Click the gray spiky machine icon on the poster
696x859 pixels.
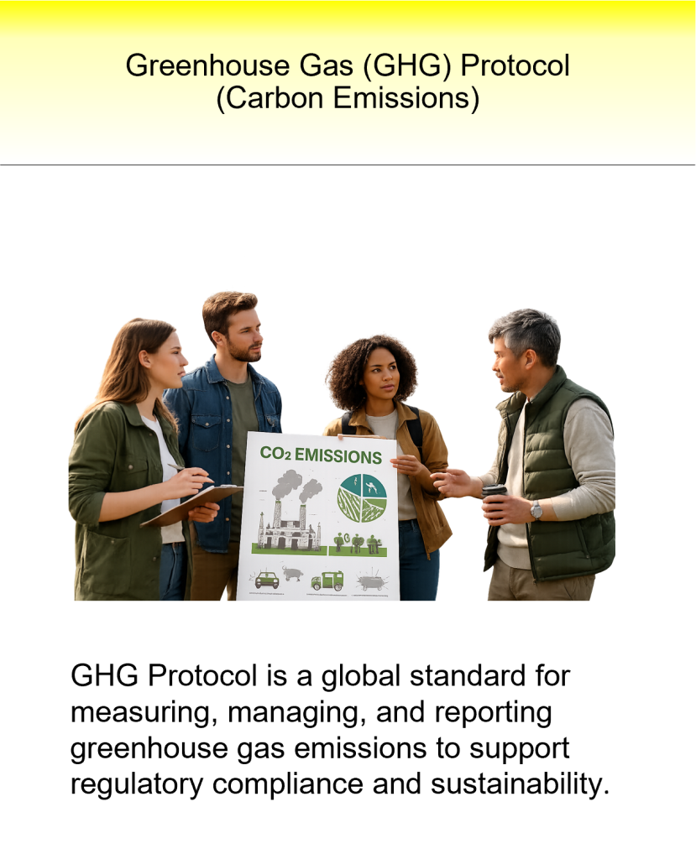pos(370,580)
